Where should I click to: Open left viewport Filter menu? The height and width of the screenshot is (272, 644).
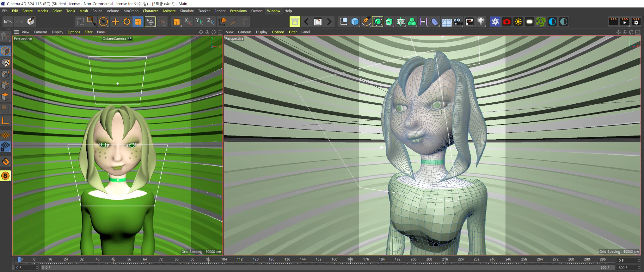click(89, 32)
